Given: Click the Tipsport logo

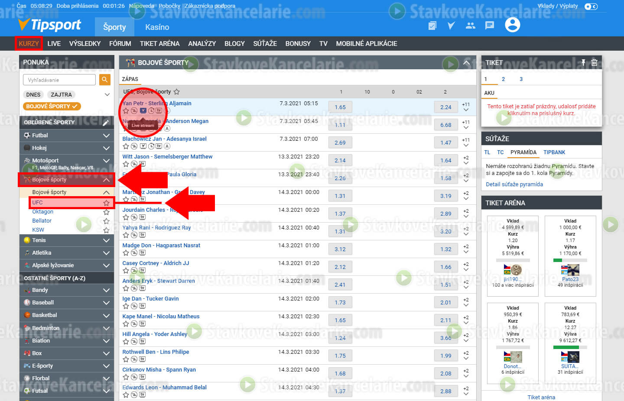Looking at the screenshot, I should (x=49, y=25).
